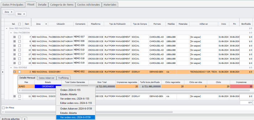Expand row details for item 8
254x120 pixels.
pyautogui.click(x=15, y=41)
